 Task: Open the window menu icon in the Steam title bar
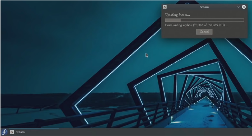coord(165,7)
